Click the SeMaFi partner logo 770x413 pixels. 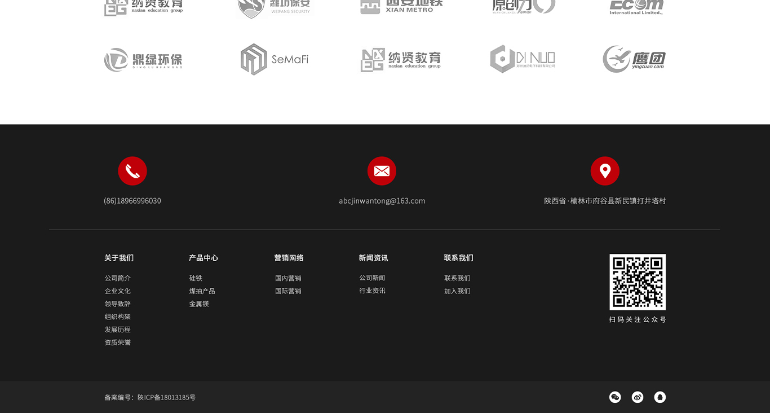click(x=275, y=59)
